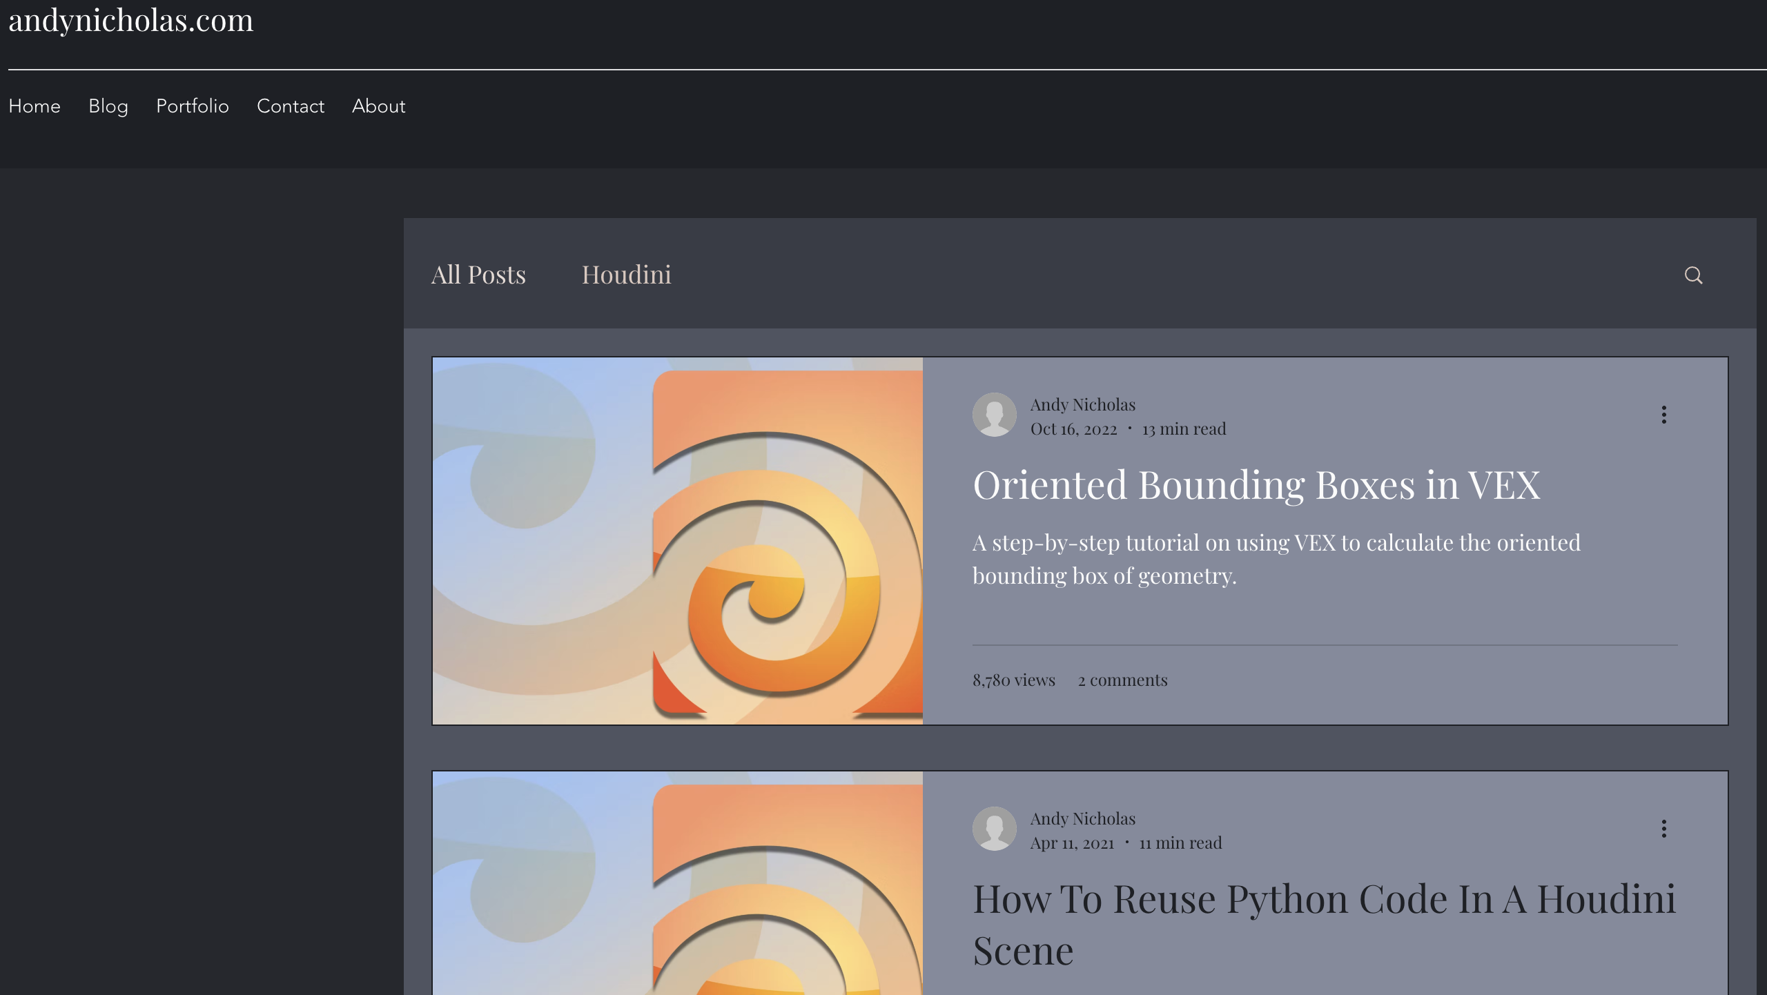Click Andy Nicholas name on first post
Image resolution: width=1767 pixels, height=995 pixels.
(x=1082, y=405)
